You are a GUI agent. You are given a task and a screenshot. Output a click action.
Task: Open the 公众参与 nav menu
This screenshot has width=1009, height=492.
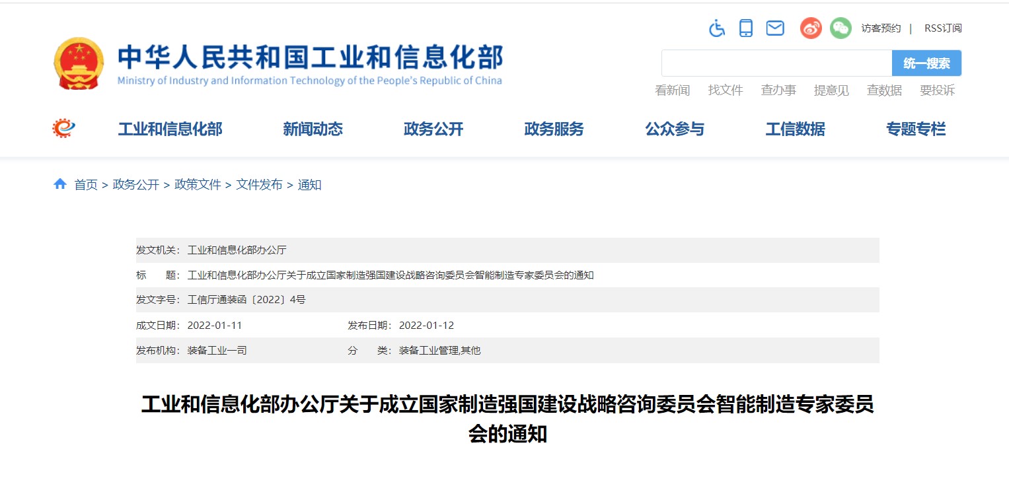[x=675, y=129]
